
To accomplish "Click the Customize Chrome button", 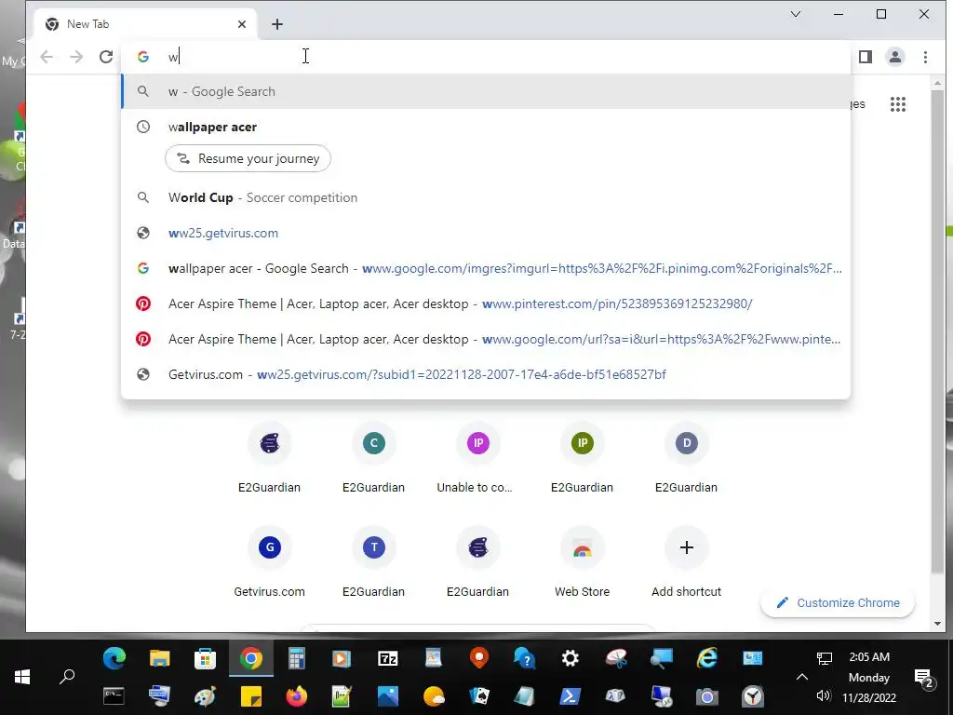I will [838, 602].
